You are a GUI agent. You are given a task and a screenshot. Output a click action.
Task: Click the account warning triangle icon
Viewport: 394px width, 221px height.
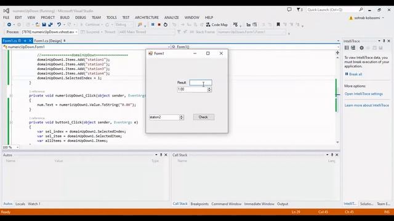tap(351, 18)
